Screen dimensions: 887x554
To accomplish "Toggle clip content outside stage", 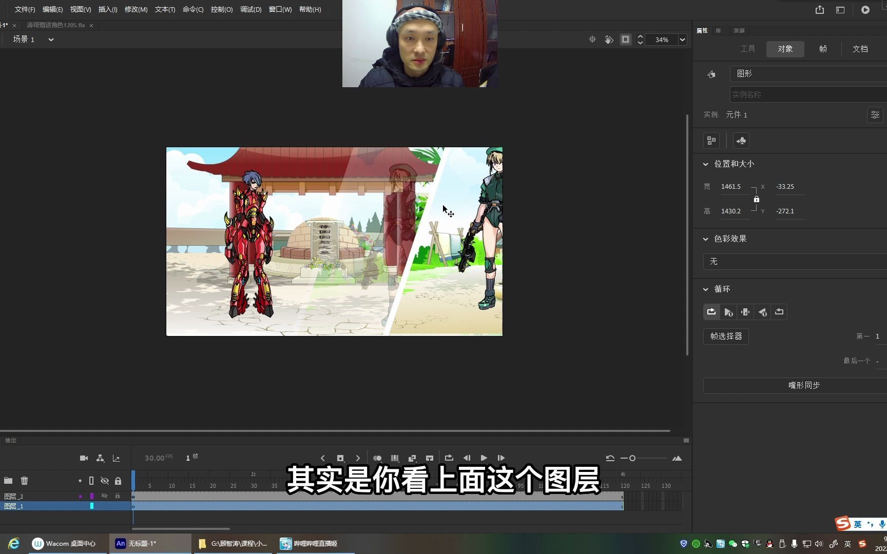I will pos(625,39).
